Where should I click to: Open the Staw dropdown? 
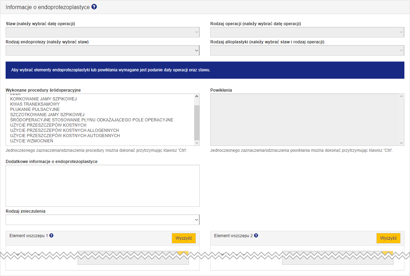tap(102, 32)
